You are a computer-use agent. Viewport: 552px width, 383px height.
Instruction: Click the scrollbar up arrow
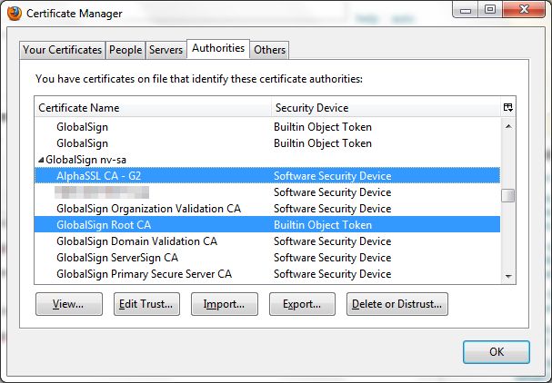click(x=508, y=126)
